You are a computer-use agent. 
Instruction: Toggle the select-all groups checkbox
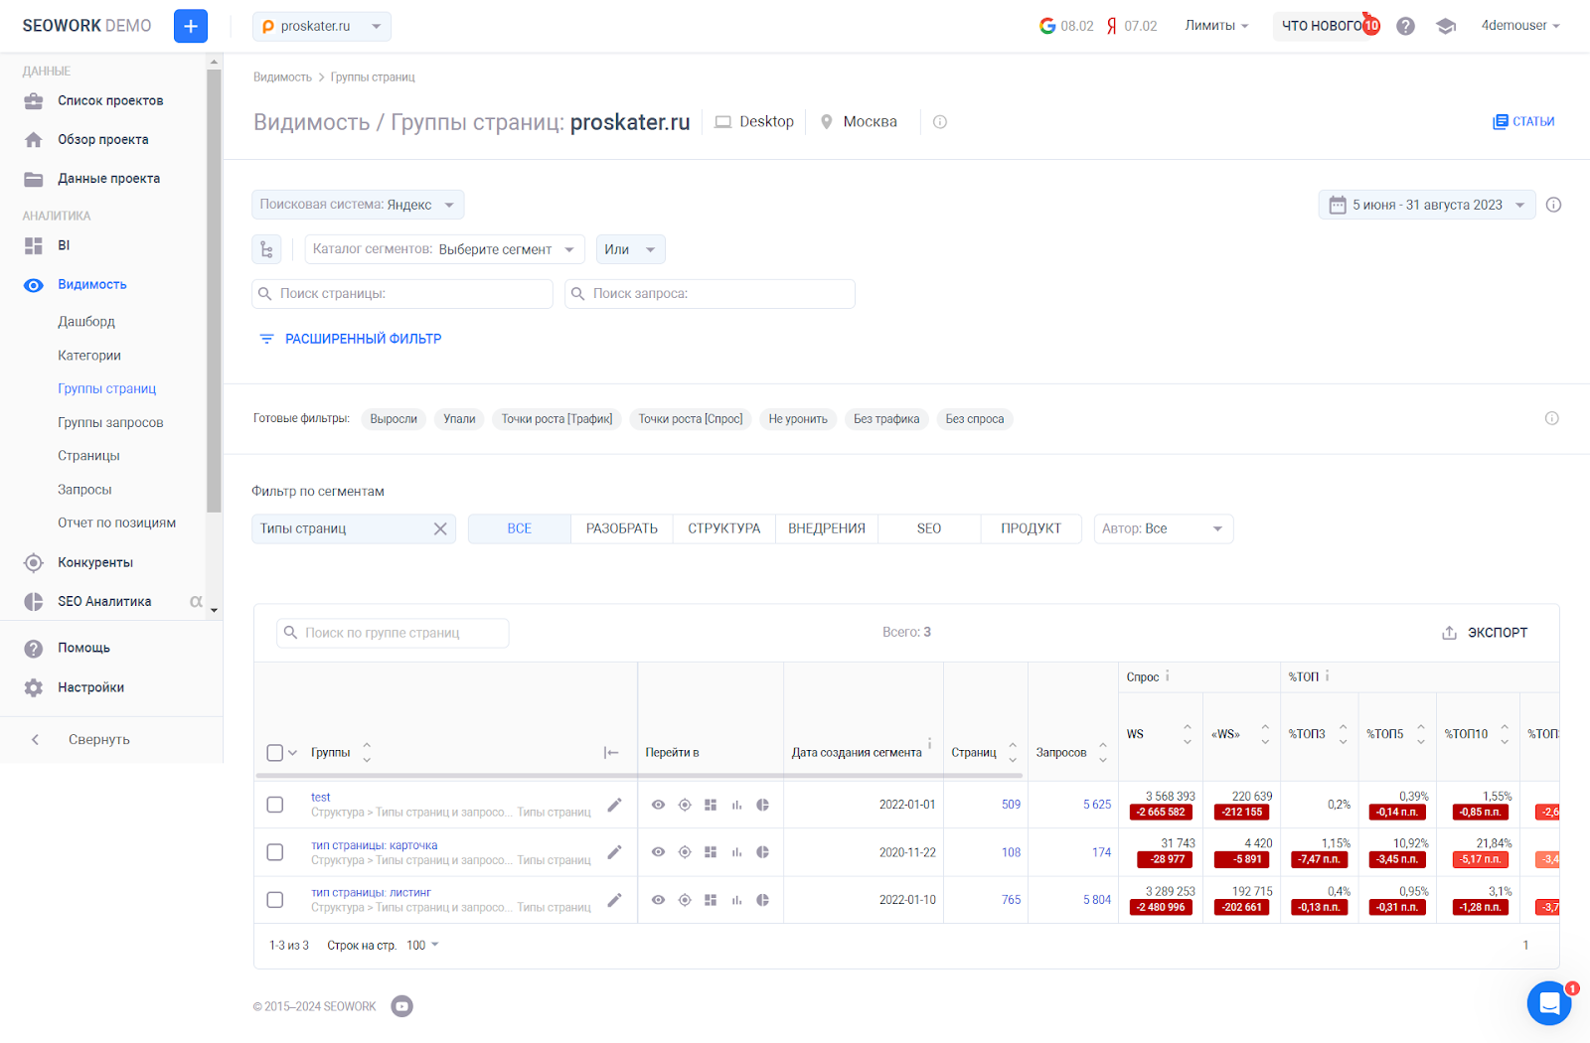(x=275, y=753)
